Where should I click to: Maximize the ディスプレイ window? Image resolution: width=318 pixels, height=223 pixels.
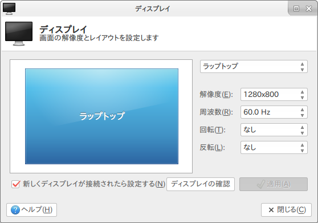pyautogui.click(x=296, y=9)
